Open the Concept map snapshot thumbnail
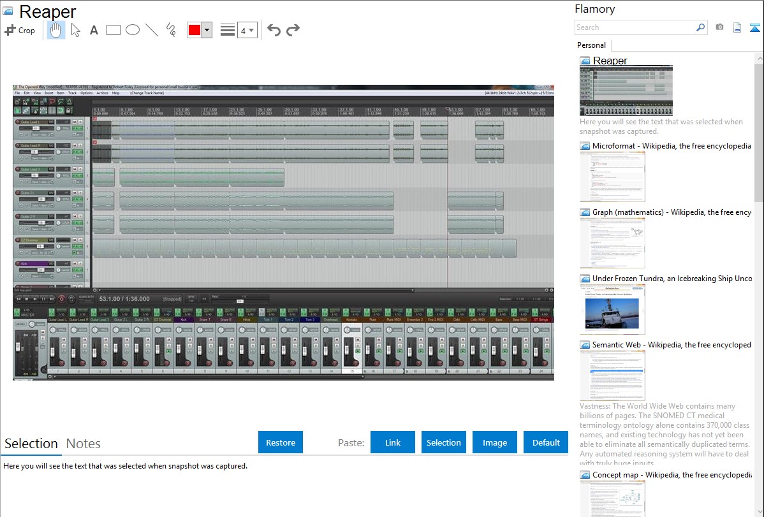 (612, 499)
